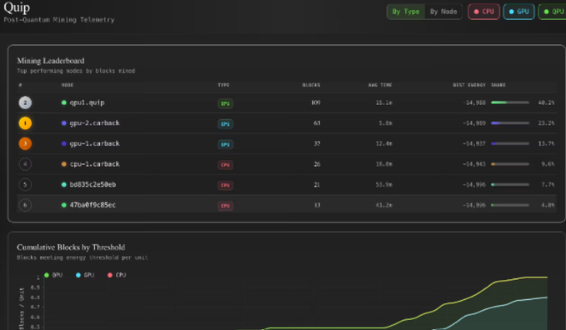Click share bar for gpu-2.carback
The height and width of the screenshot is (330, 566).
click(510, 123)
